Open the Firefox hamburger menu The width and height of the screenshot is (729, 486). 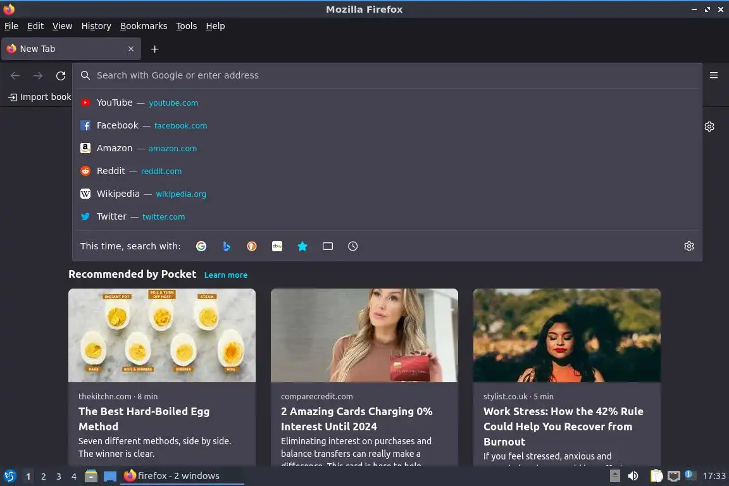[x=714, y=75]
